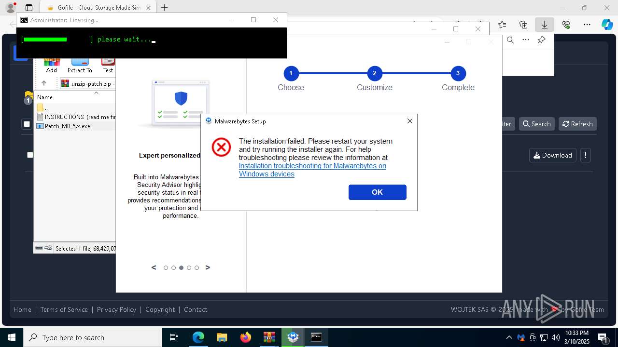Viewport: 618px width, 347px height.
Task: Click WinRAR Test toolbar icon
Action: point(108,65)
